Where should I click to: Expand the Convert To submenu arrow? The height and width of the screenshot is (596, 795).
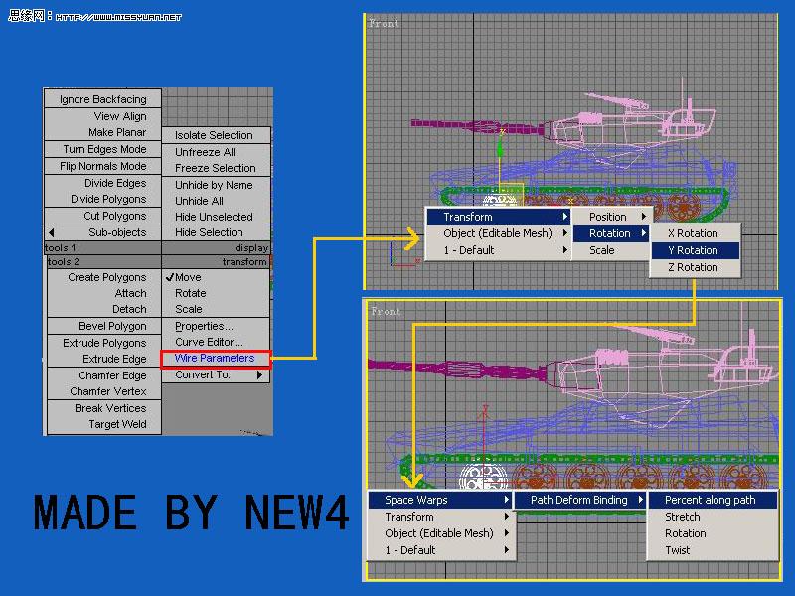coord(260,375)
